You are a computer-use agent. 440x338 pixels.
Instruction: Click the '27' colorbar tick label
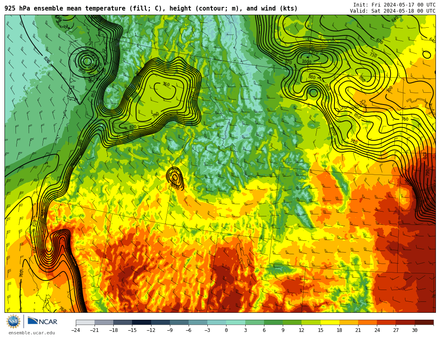[x=396, y=330]
